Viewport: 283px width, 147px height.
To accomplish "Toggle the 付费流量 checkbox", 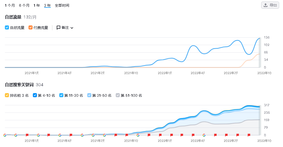I will 31,27.
